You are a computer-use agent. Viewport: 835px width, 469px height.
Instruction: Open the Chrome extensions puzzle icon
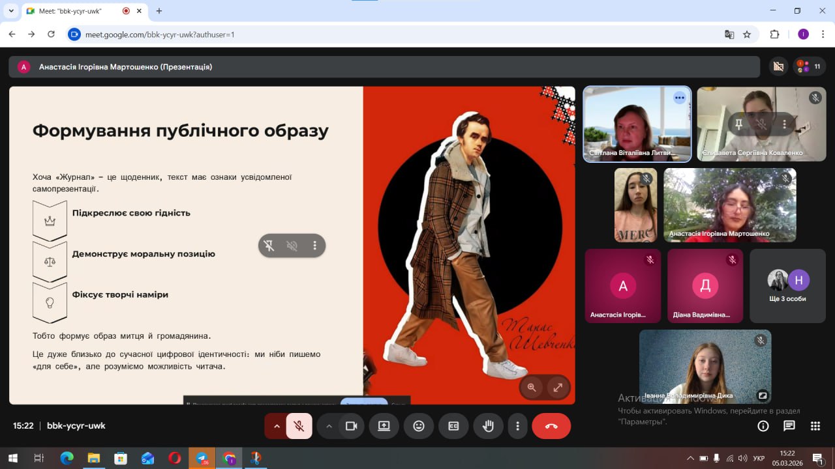point(775,35)
